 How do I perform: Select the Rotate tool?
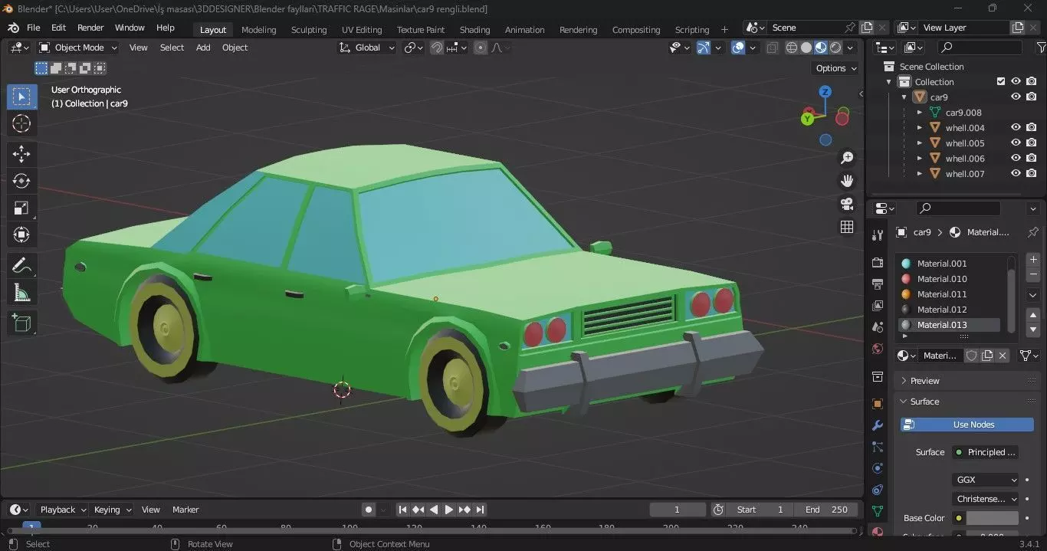click(21, 181)
